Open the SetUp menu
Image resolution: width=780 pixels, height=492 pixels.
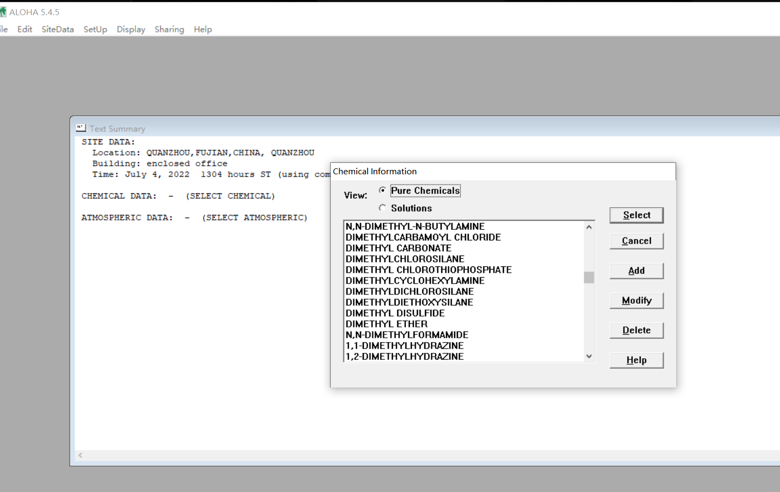pos(95,29)
